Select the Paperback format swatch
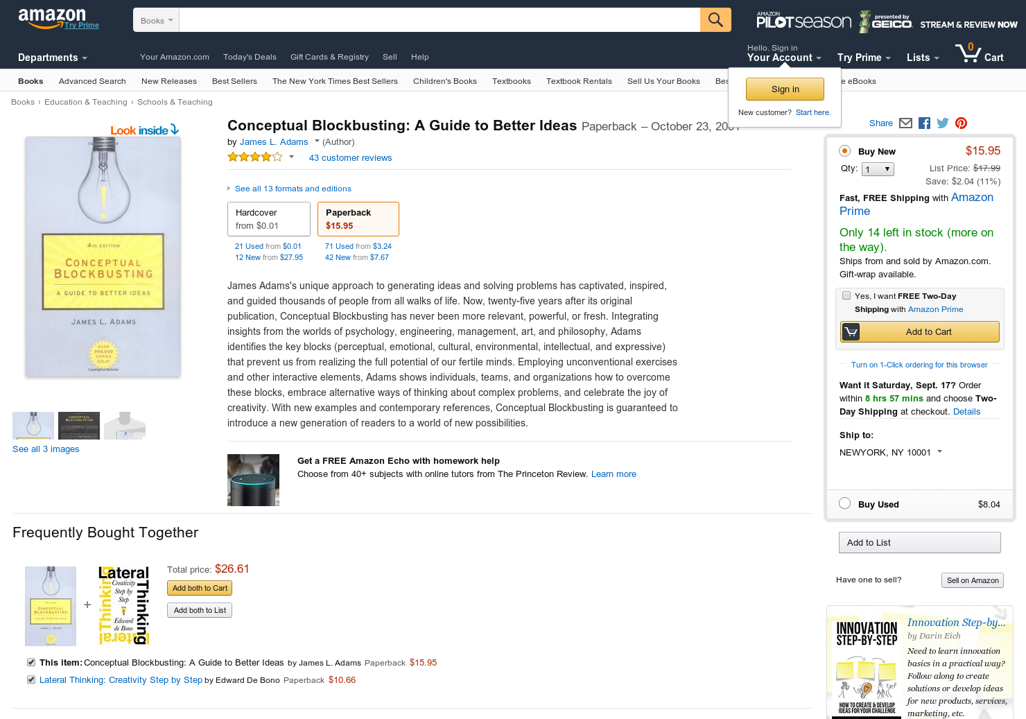1026x719 pixels. [358, 218]
